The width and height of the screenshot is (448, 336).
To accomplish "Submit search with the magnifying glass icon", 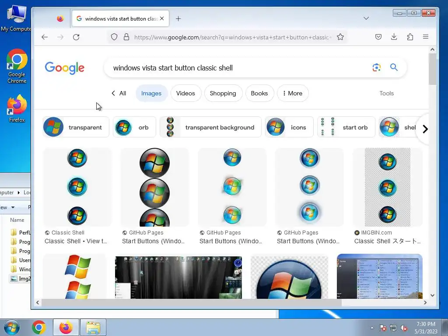I will [x=394, y=67].
